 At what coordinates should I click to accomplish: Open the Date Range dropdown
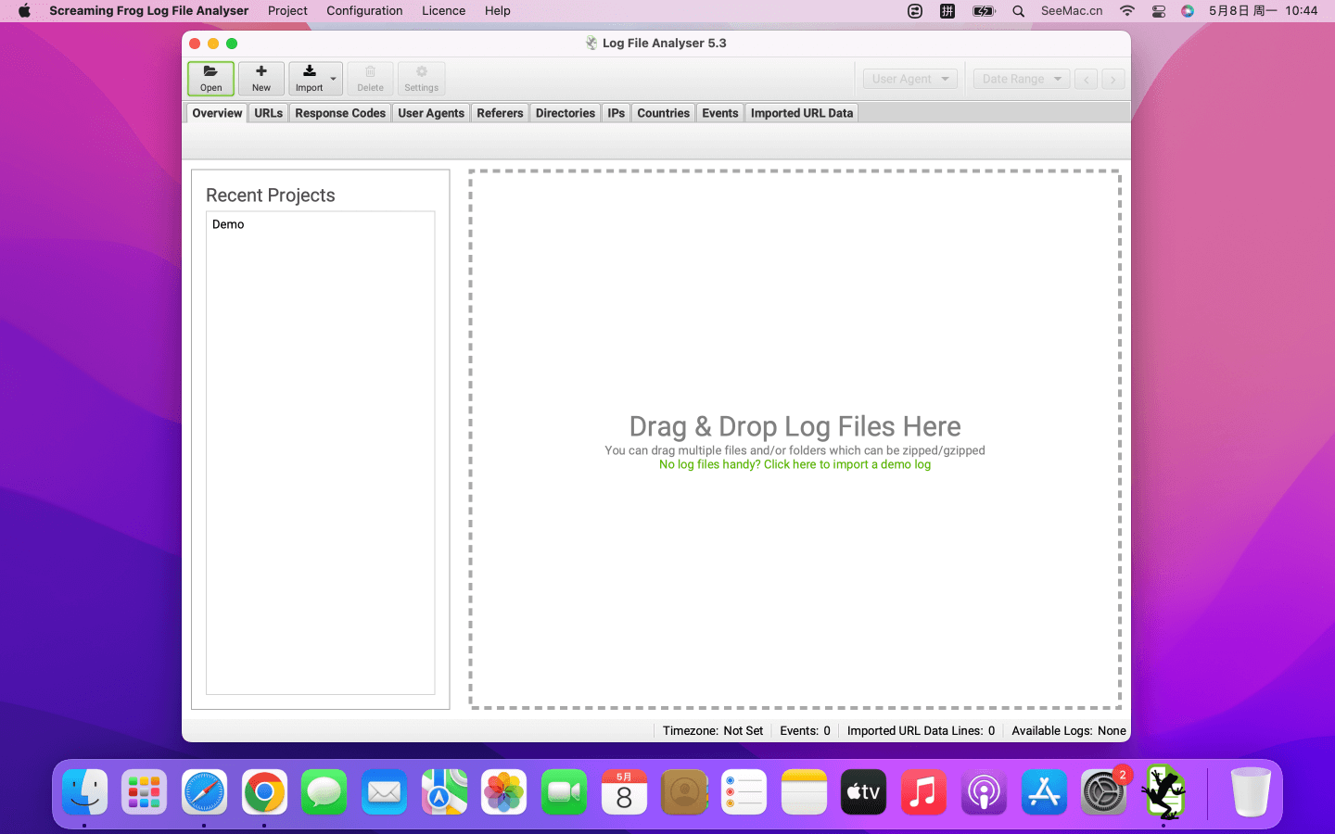1021,79
